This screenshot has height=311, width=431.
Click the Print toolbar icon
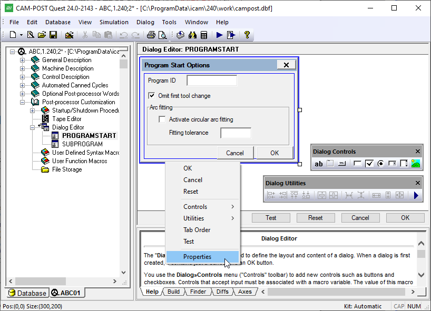click(x=151, y=35)
